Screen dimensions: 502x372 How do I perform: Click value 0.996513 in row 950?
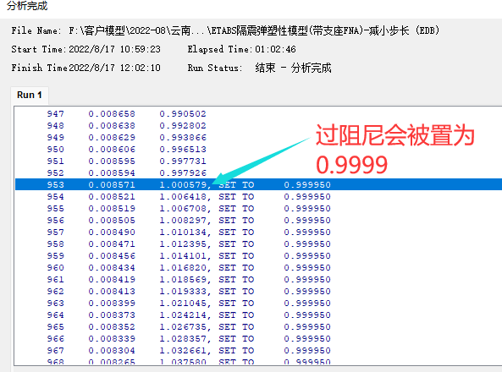click(183, 150)
